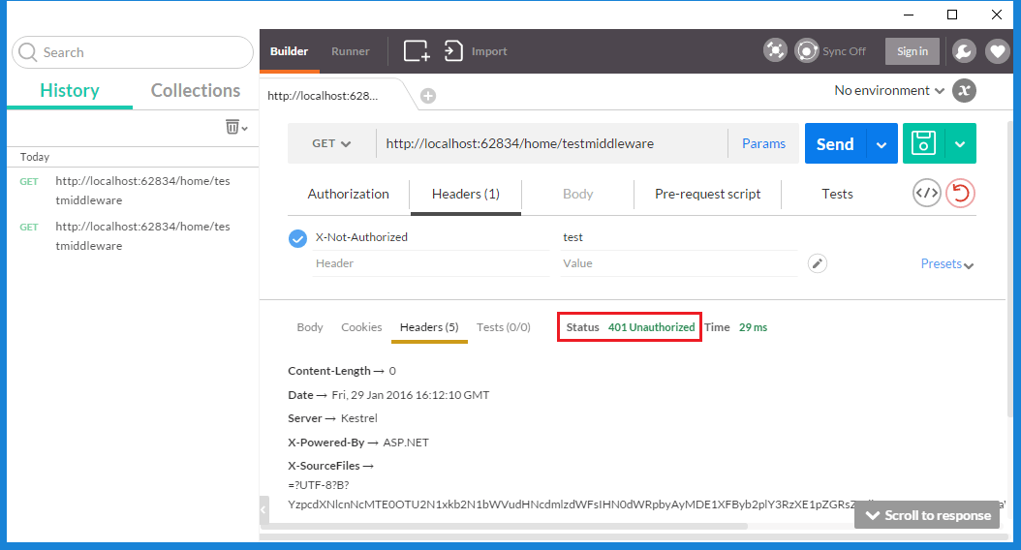Viewport: 1021px width, 550px height.
Task: Open the Presets dropdown
Action: [946, 263]
